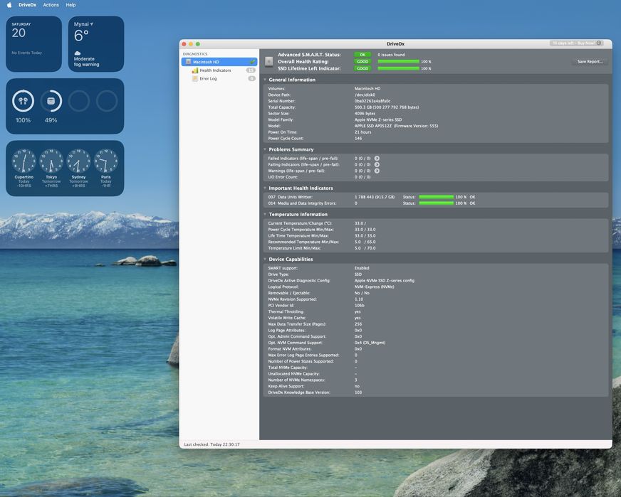
Task: Collapse the Device Capabilities section
Action: [265, 260]
